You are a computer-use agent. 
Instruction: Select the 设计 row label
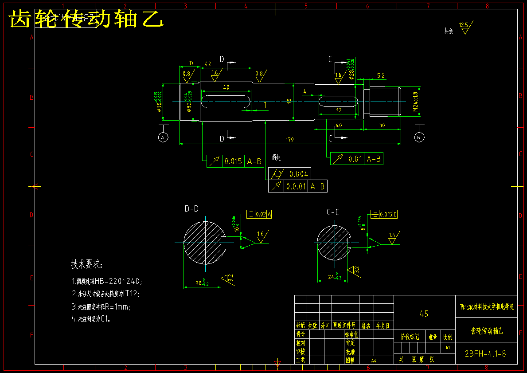tap(301, 334)
